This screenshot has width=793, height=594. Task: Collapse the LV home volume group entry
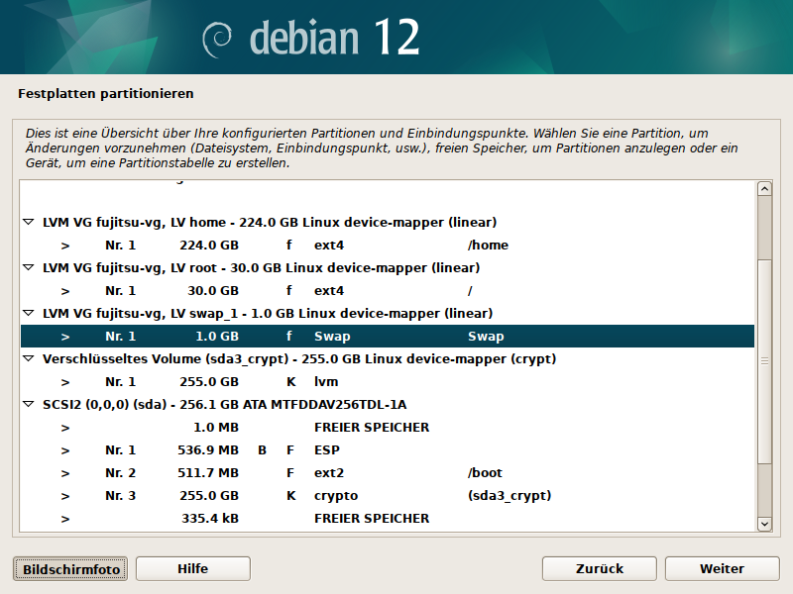coord(28,223)
